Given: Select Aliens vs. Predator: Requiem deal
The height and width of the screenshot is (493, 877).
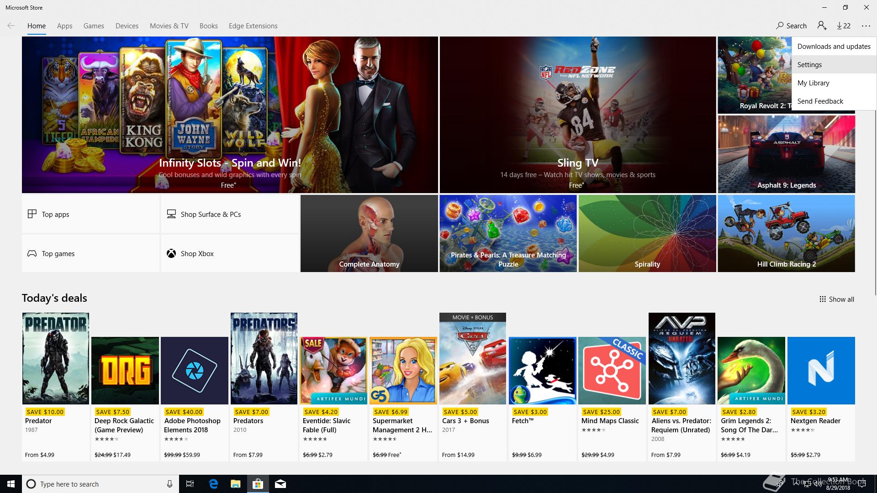Looking at the screenshot, I should pos(682,387).
